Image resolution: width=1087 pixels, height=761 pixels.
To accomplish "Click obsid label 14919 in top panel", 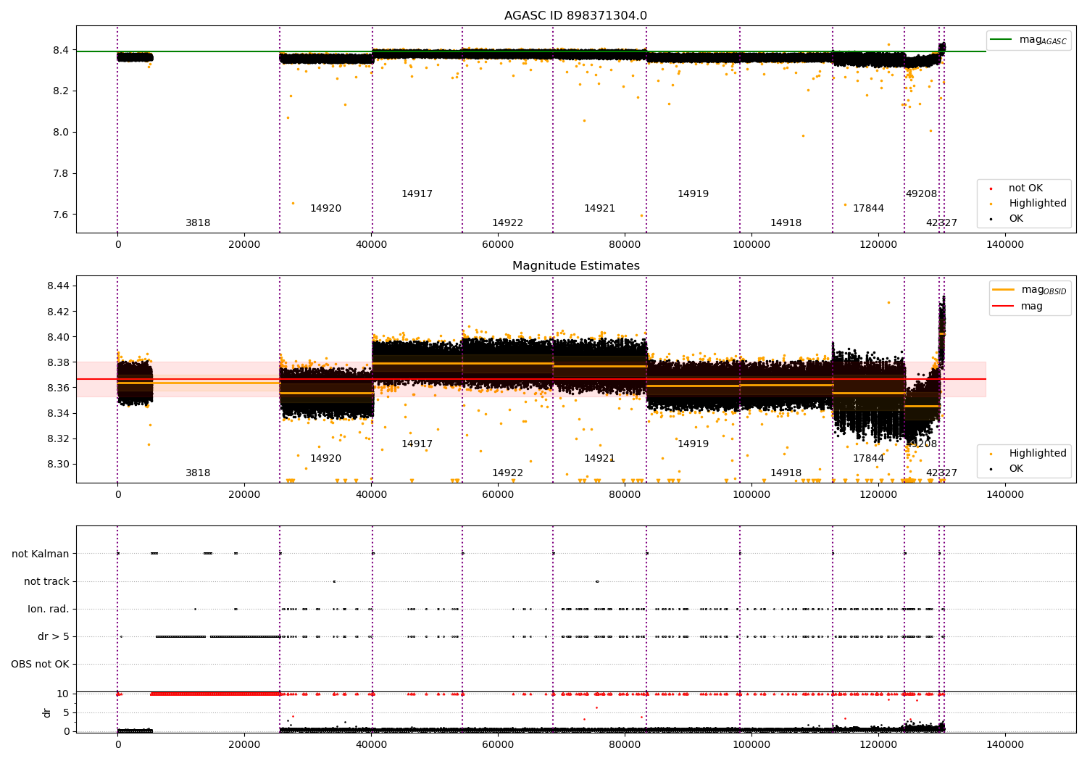I will coord(693,194).
